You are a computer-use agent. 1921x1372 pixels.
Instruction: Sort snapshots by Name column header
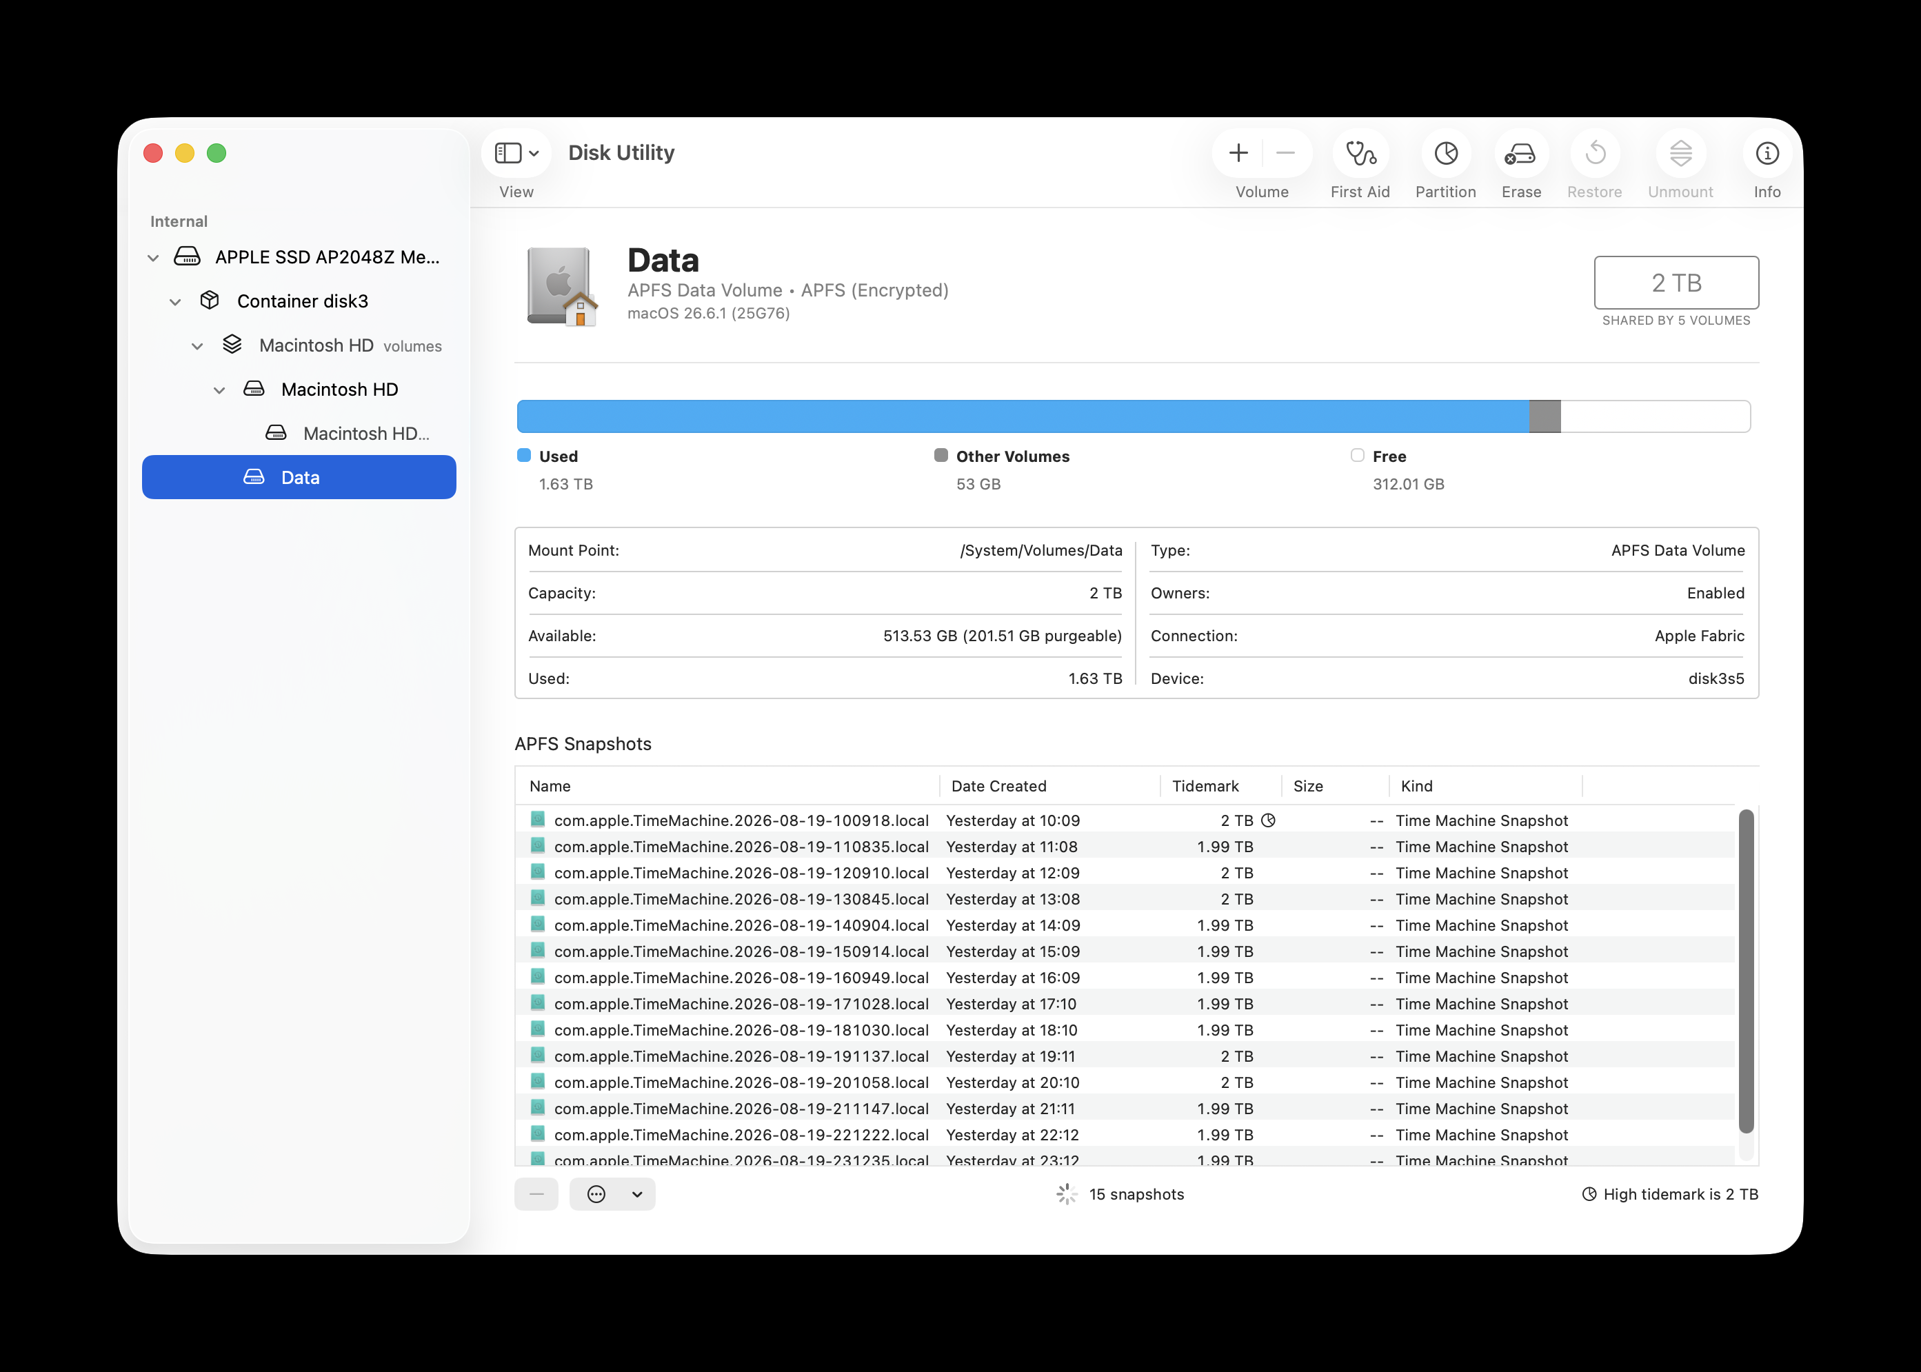point(727,786)
